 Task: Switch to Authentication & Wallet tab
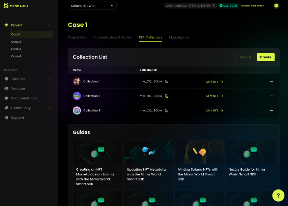point(112,37)
